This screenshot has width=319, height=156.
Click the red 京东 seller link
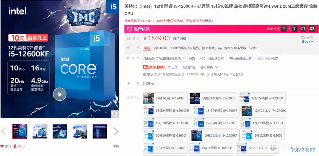click(x=150, y=74)
